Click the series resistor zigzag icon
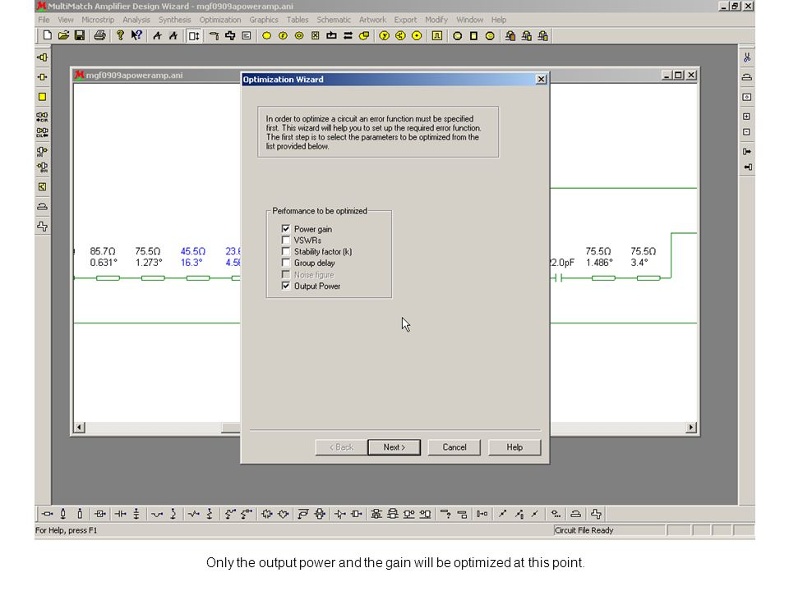789x591 pixels. coord(194,514)
